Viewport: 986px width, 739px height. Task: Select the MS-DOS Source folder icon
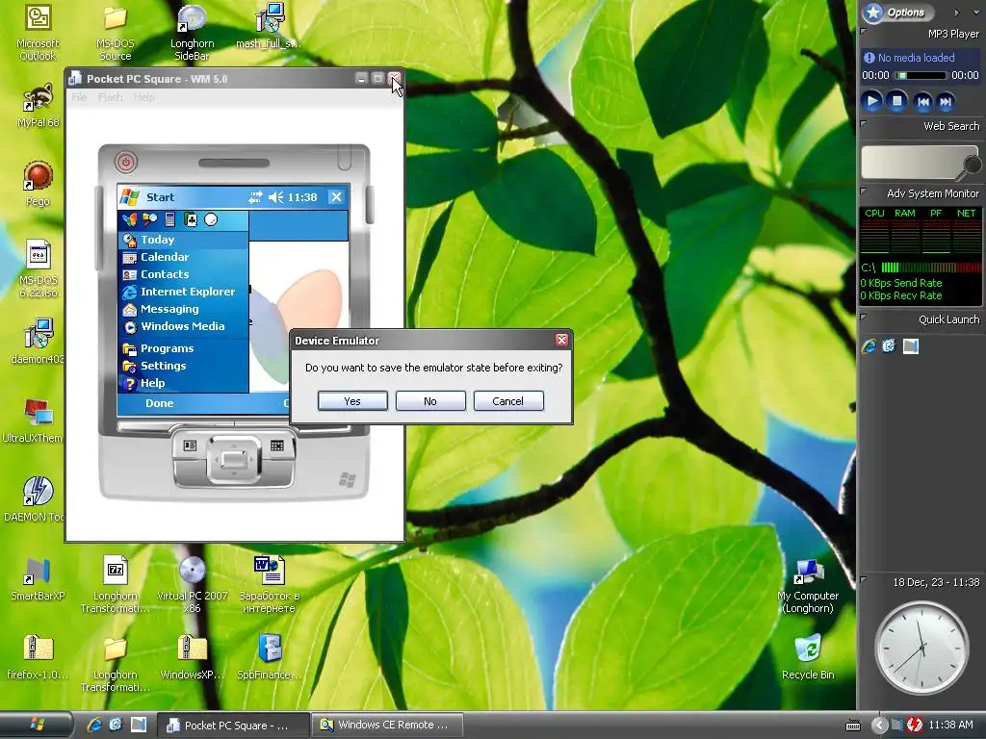coord(116,33)
